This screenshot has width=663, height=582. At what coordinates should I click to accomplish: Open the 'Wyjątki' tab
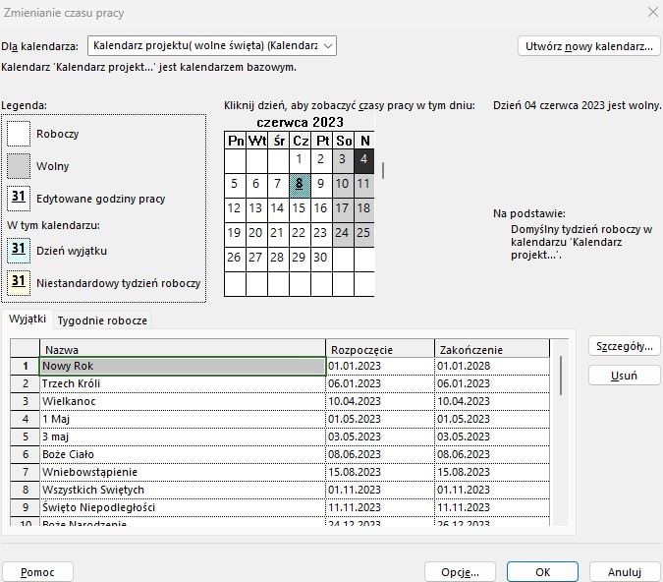point(28,320)
